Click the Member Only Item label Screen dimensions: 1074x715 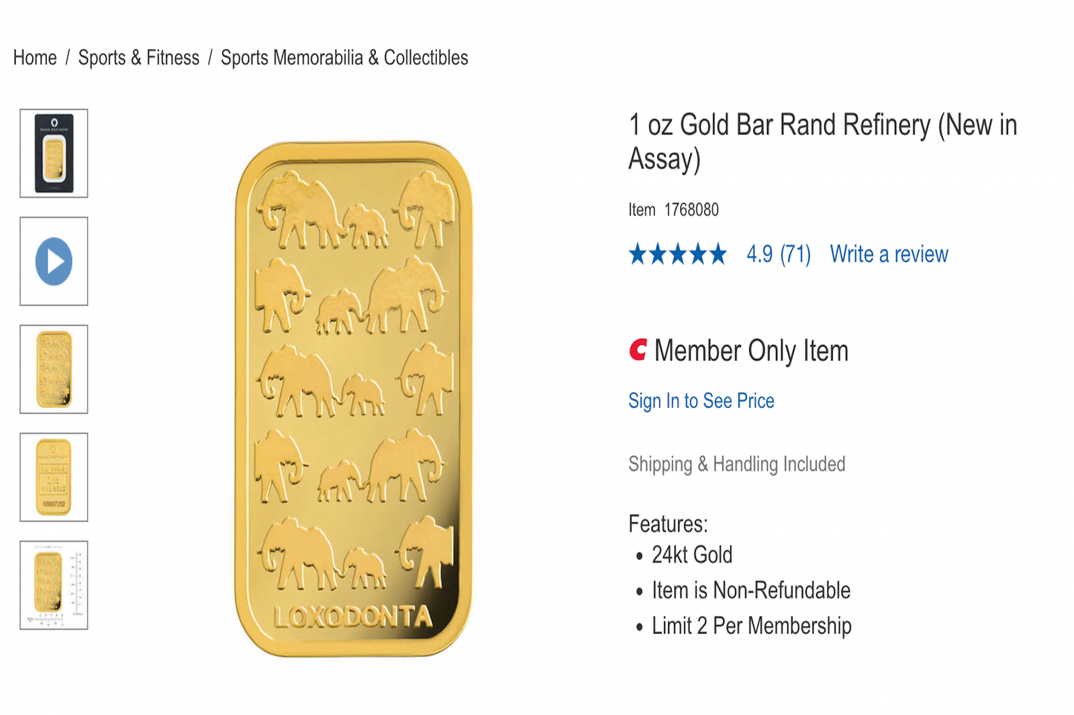tap(751, 351)
